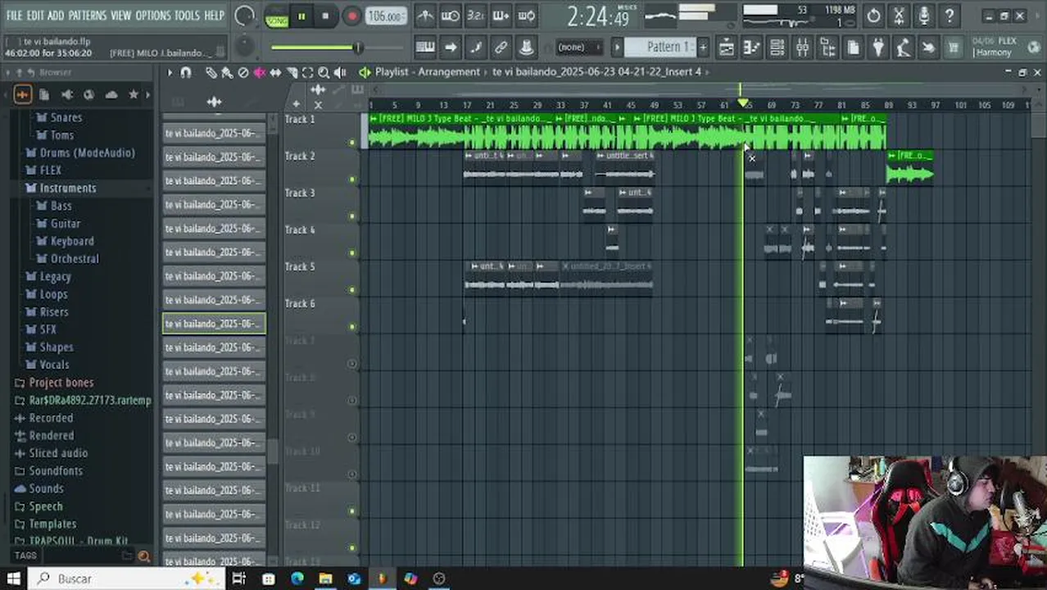1047x590 pixels.
Task: Open the OPTIONS menu
Action: 152,16
